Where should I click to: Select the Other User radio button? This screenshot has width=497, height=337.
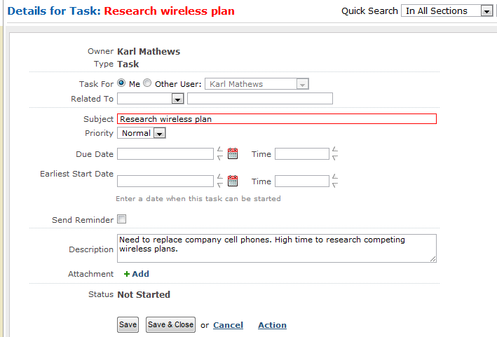pos(147,83)
